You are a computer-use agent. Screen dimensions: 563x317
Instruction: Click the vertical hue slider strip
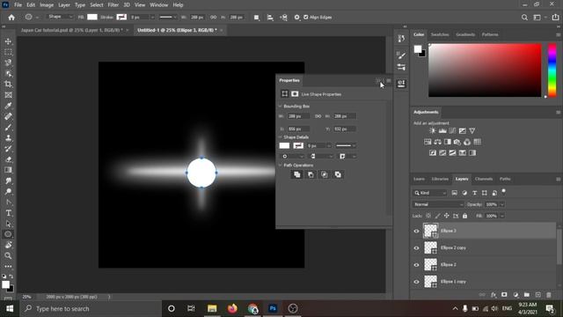point(552,70)
